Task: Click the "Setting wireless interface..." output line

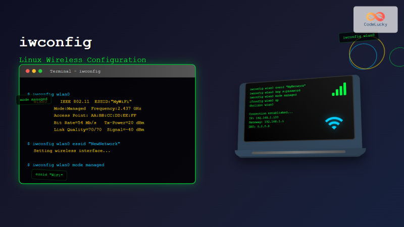Action: coord(72,151)
